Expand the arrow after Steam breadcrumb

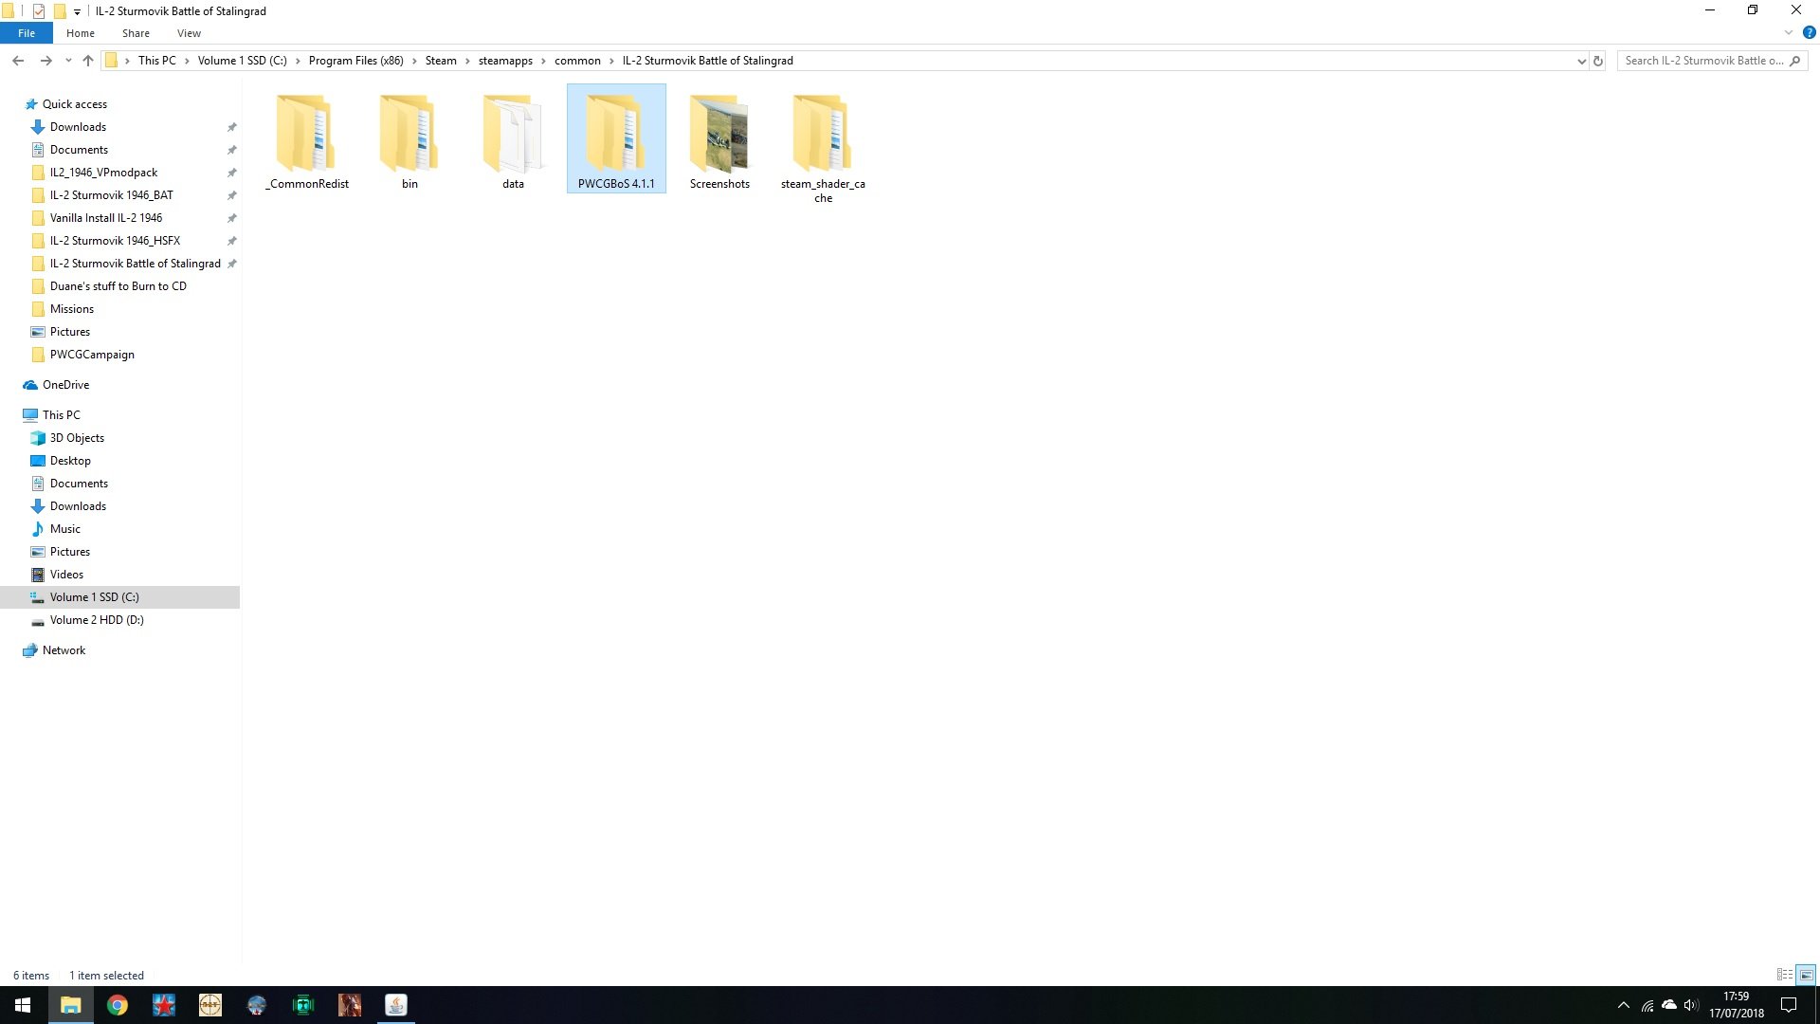[x=467, y=61]
